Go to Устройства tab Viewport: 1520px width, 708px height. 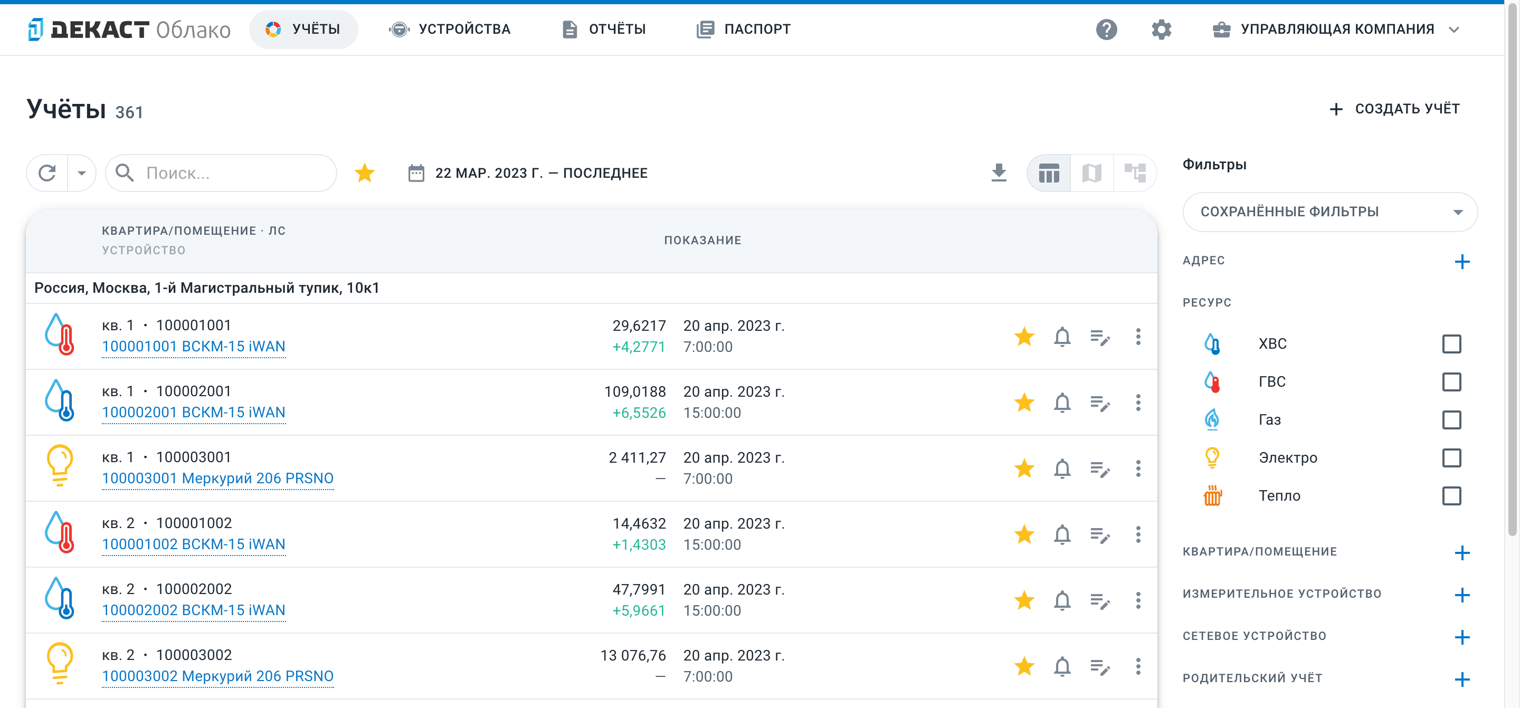[450, 29]
